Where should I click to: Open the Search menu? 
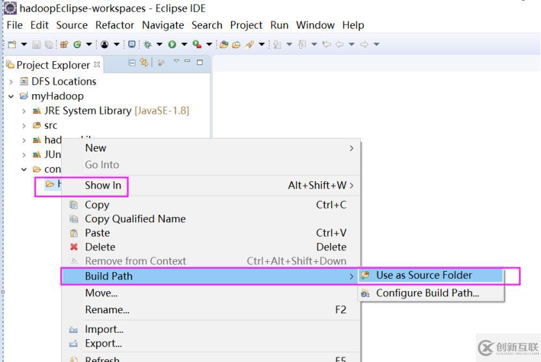(x=207, y=25)
